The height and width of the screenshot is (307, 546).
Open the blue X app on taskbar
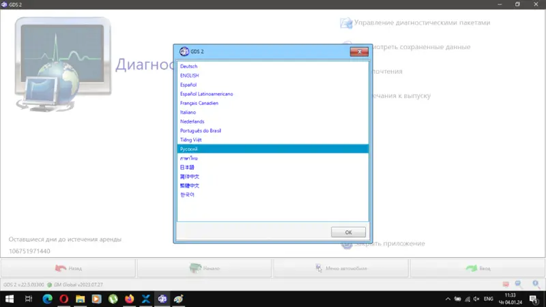(145, 299)
